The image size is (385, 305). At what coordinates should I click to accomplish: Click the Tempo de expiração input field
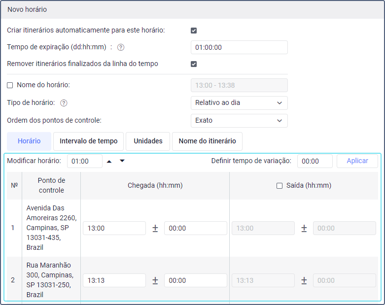click(239, 47)
